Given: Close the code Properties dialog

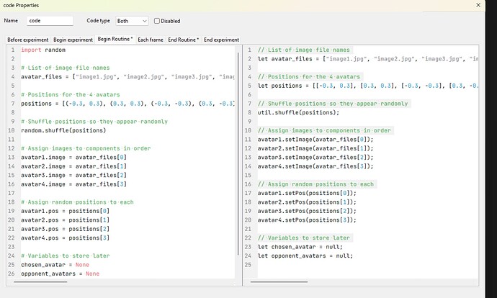Looking at the screenshot, I should [478, 5].
